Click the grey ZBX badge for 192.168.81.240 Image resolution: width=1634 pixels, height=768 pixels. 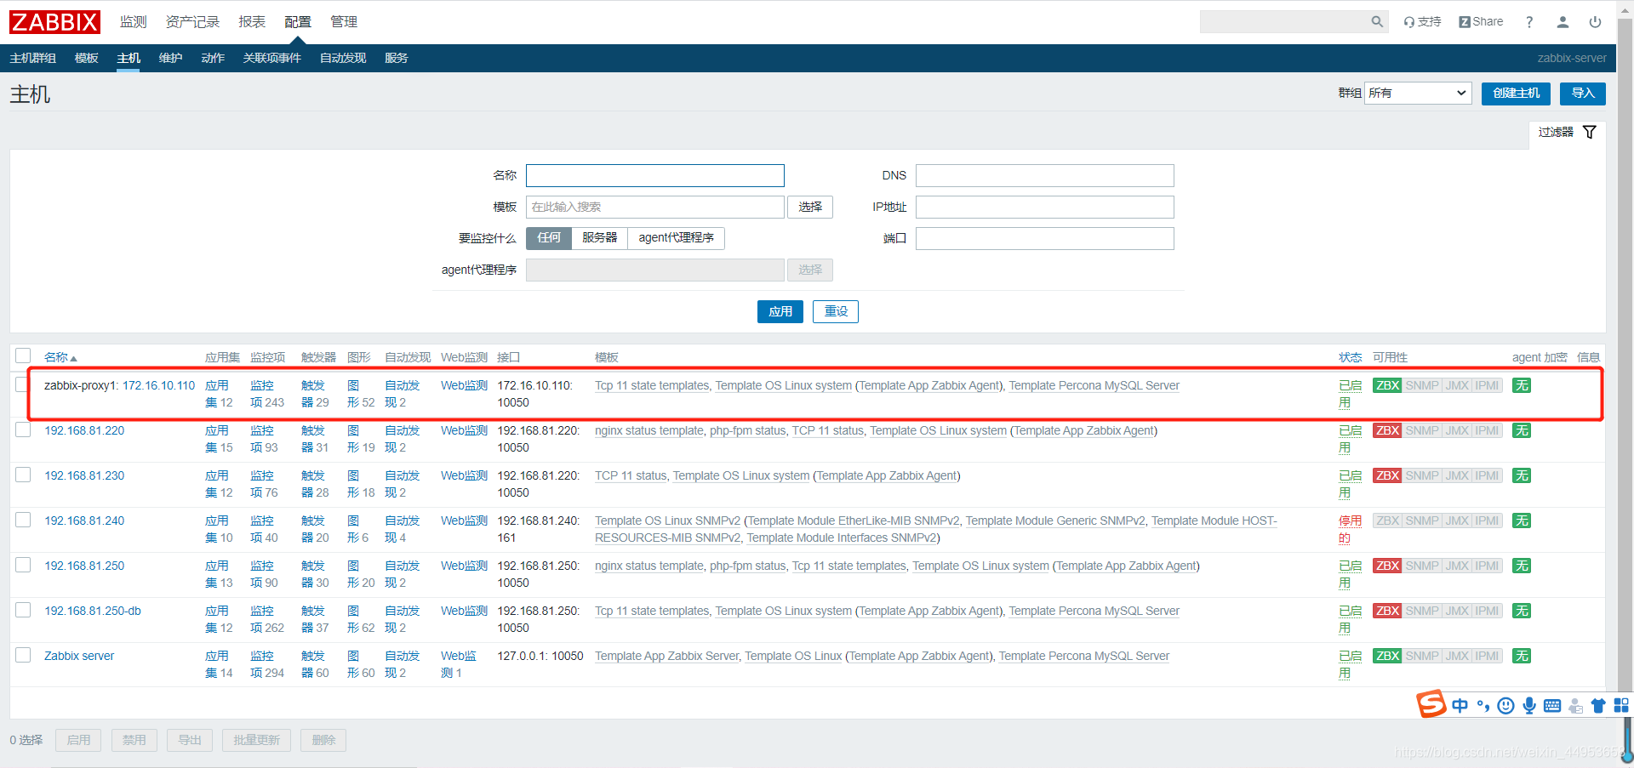(x=1387, y=521)
